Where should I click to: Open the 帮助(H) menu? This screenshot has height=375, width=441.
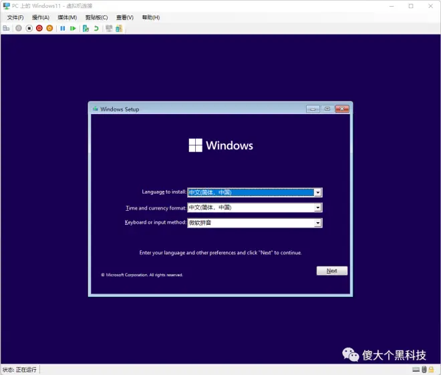151,17
